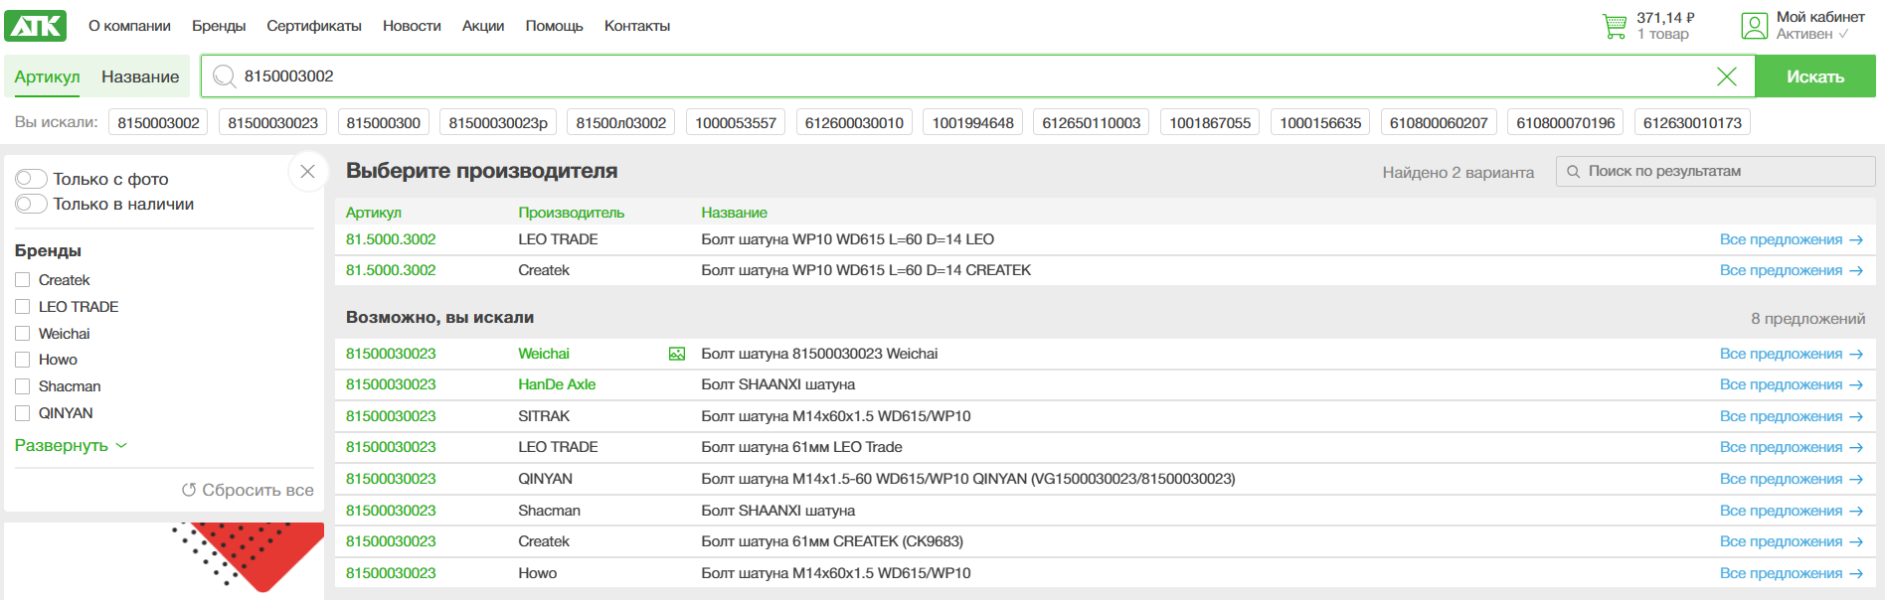1885x600 pixels.
Task: Click article 81500030023 in SITRAK row
Action: click(391, 416)
